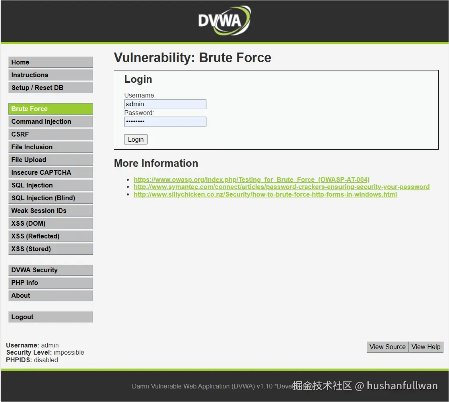This screenshot has height=402, width=449.
Task: Open the File Inclusion page
Action: click(x=51, y=147)
